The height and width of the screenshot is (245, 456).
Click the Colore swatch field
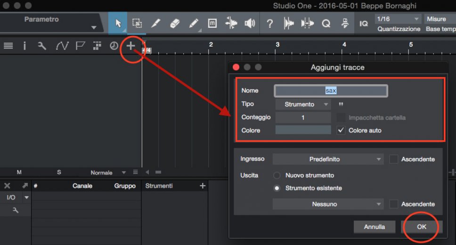(x=303, y=130)
